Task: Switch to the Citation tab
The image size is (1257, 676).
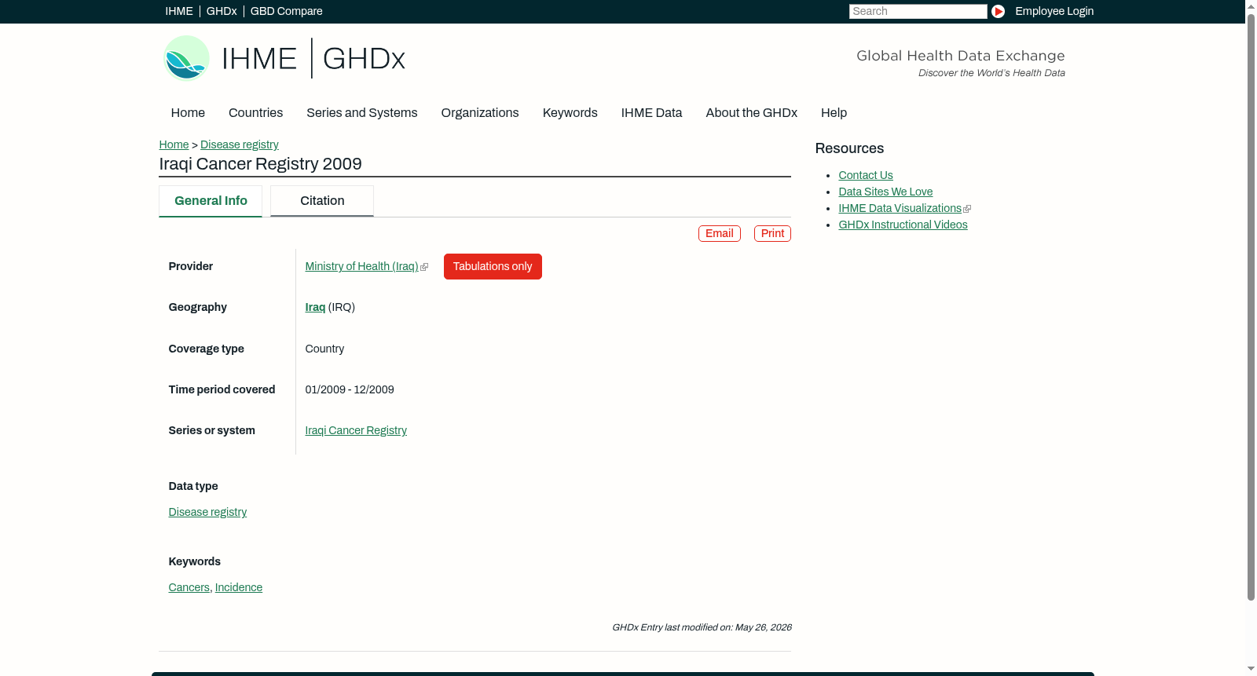Action: [x=322, y=201]
